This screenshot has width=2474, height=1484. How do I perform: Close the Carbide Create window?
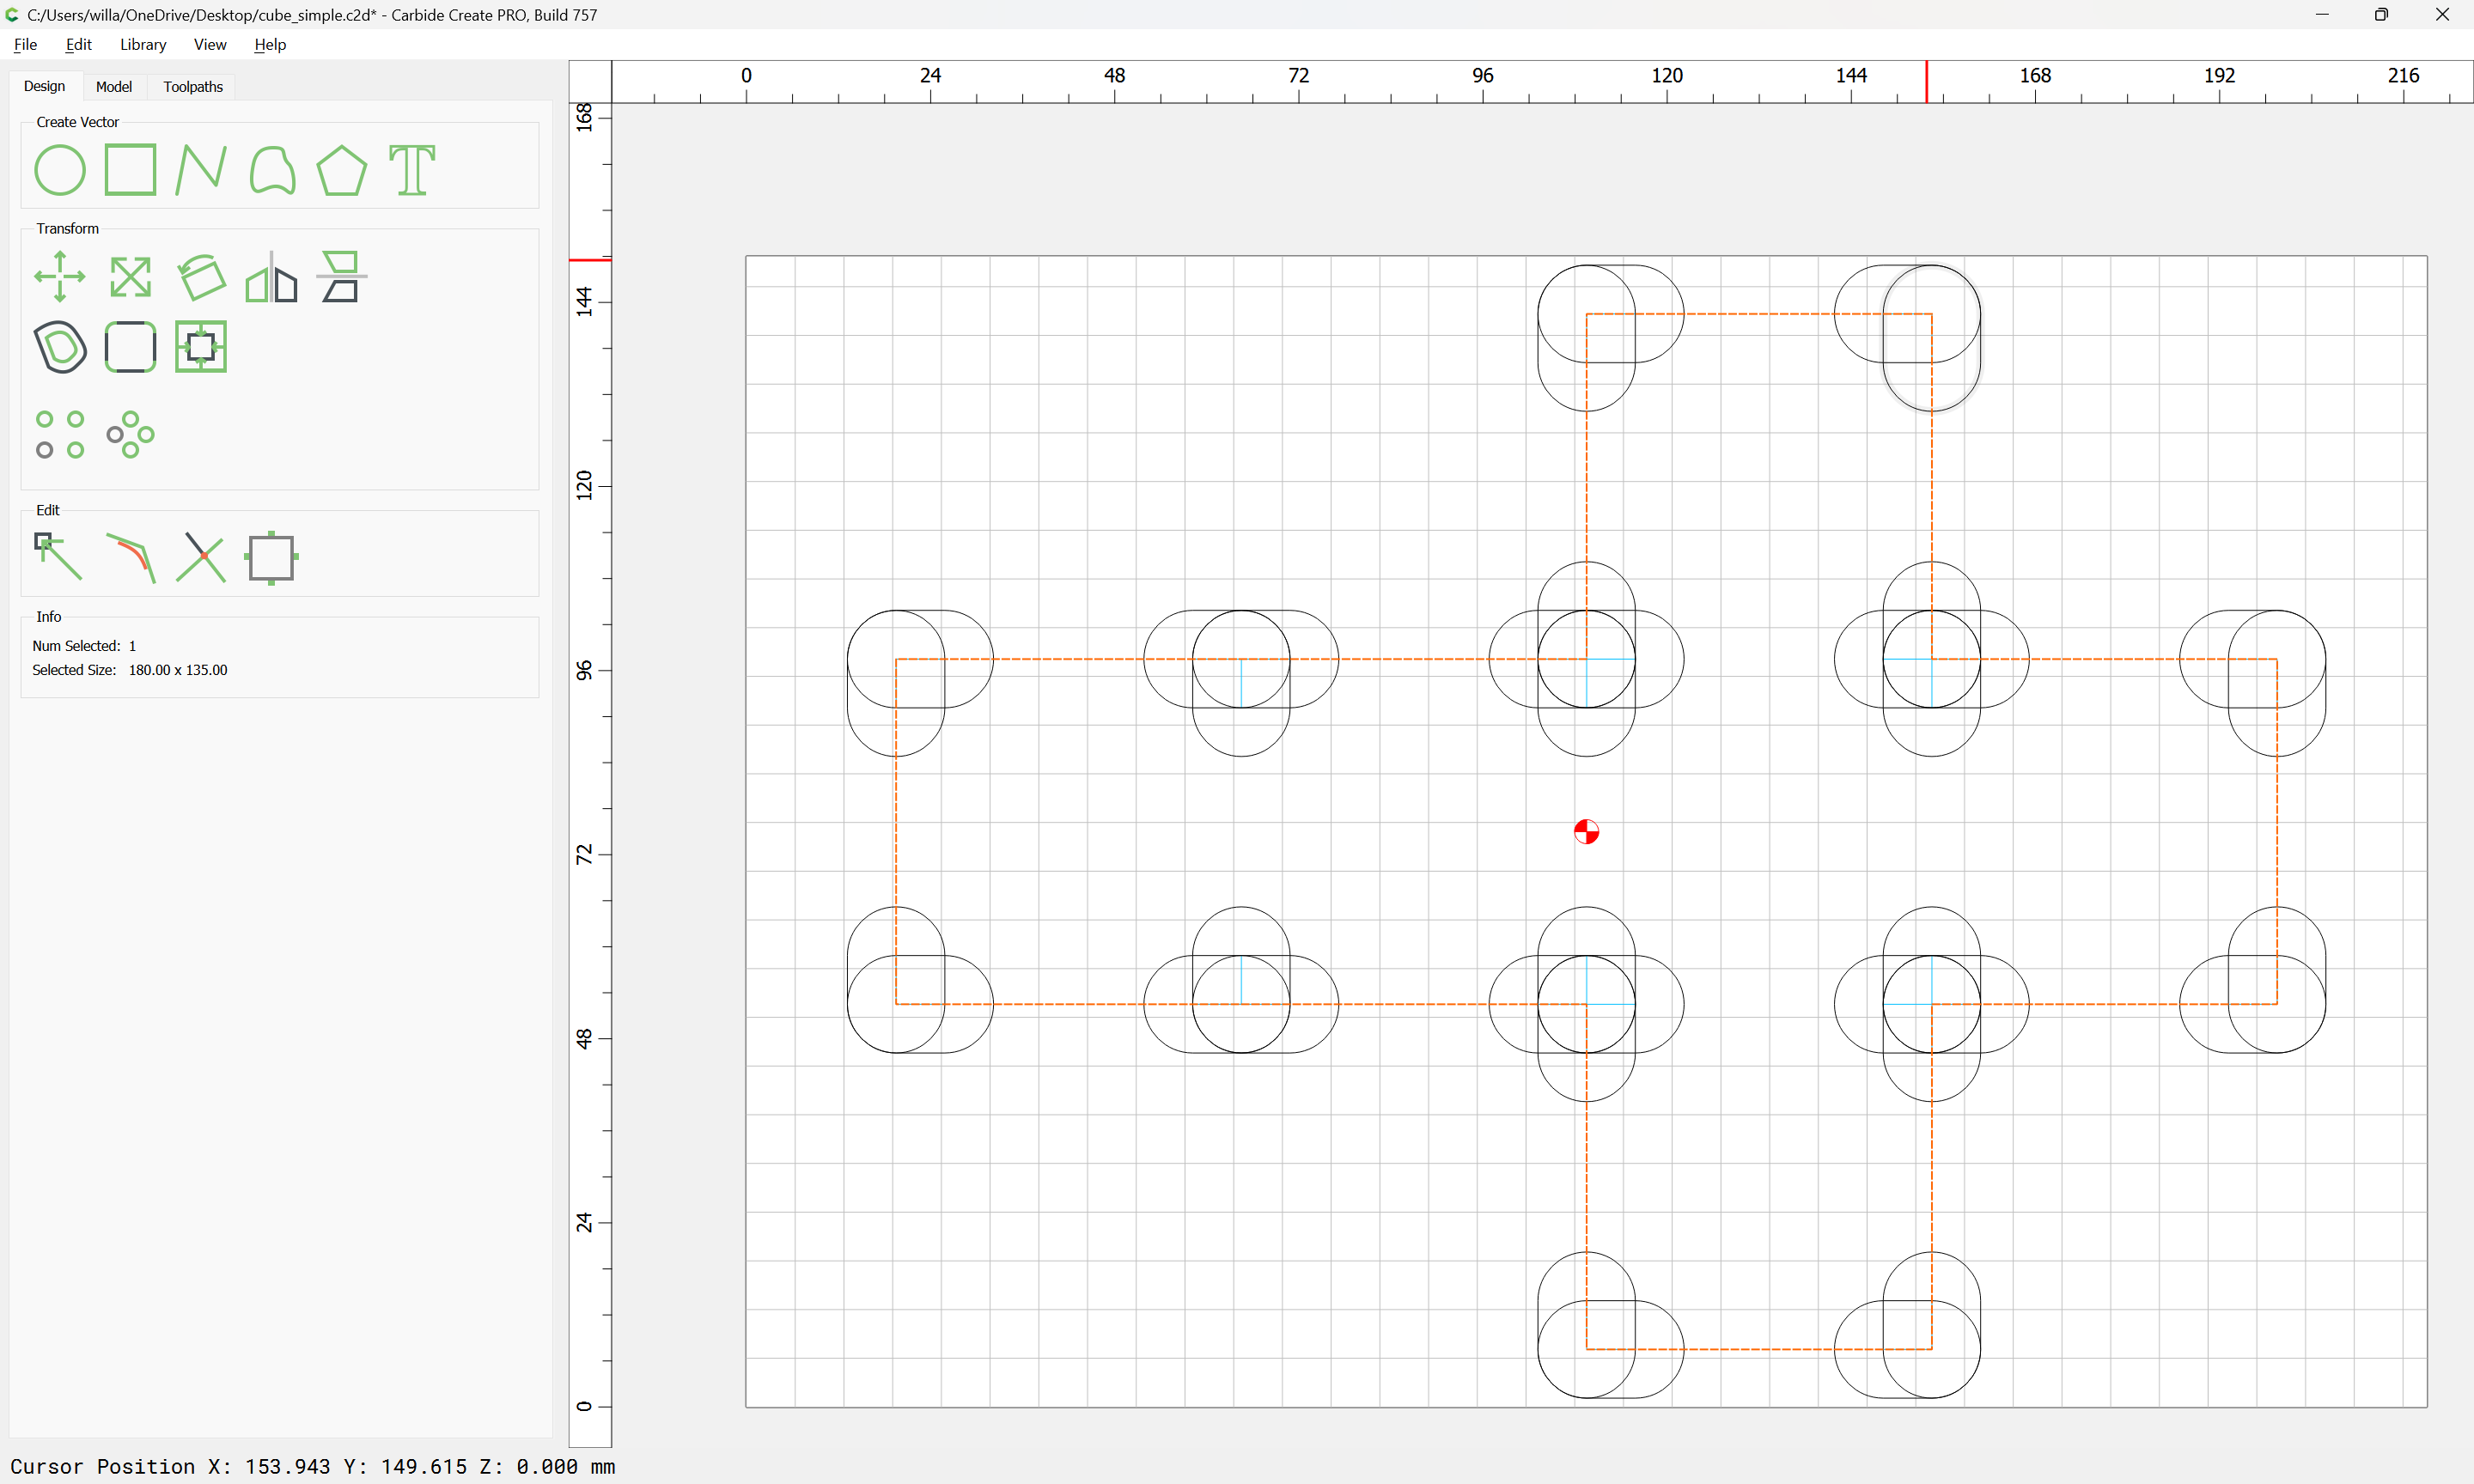click(2442, 15)
